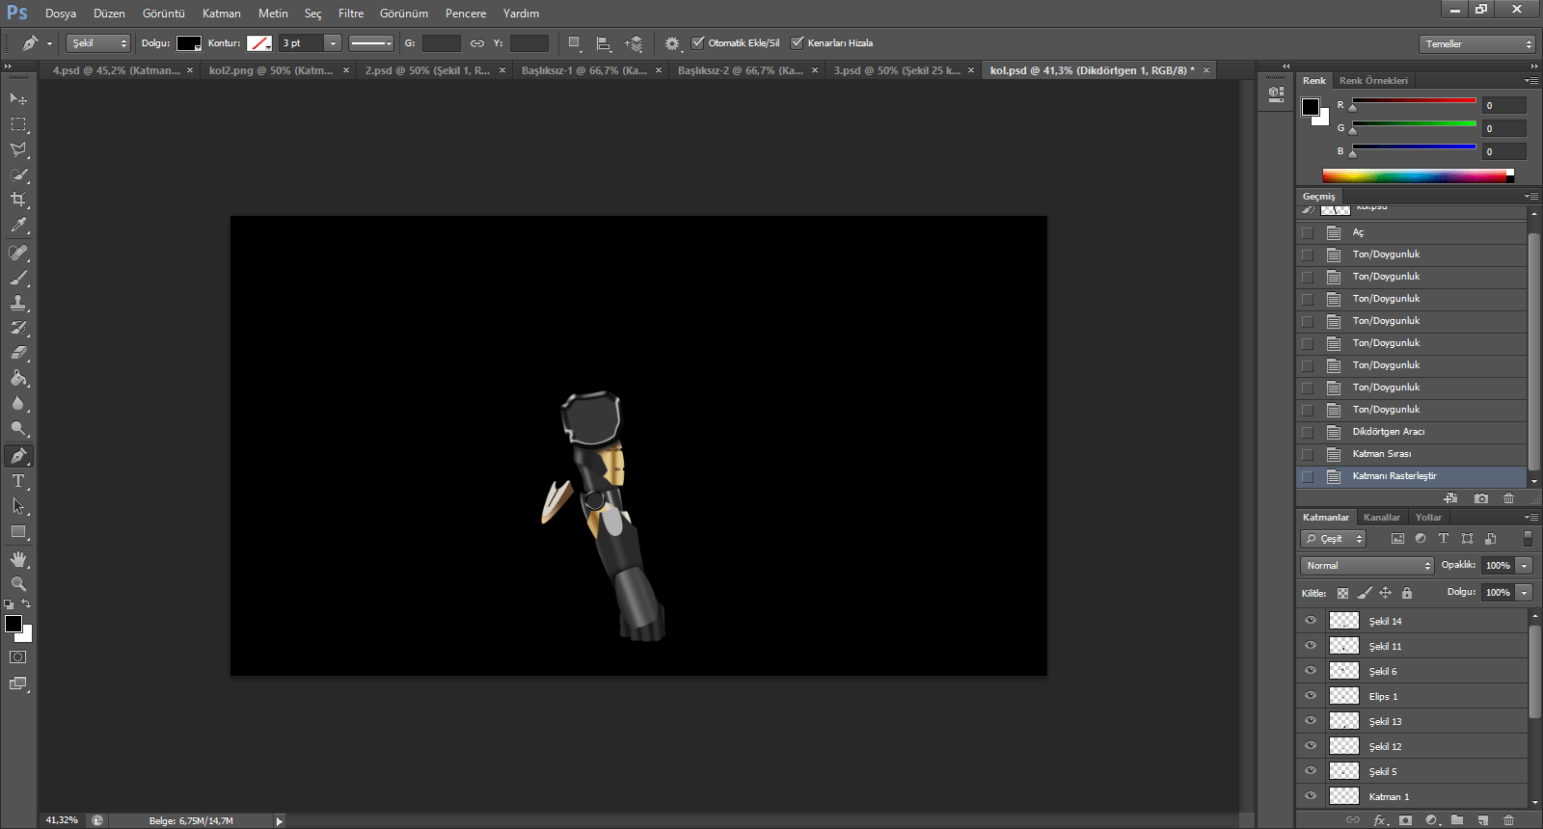Select the Blur tool

click(18, 403)
